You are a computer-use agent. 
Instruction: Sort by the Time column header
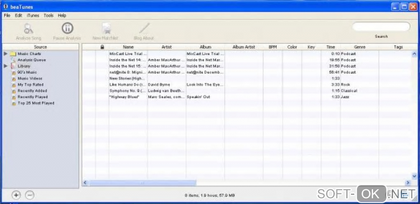[x=331, y=47]
